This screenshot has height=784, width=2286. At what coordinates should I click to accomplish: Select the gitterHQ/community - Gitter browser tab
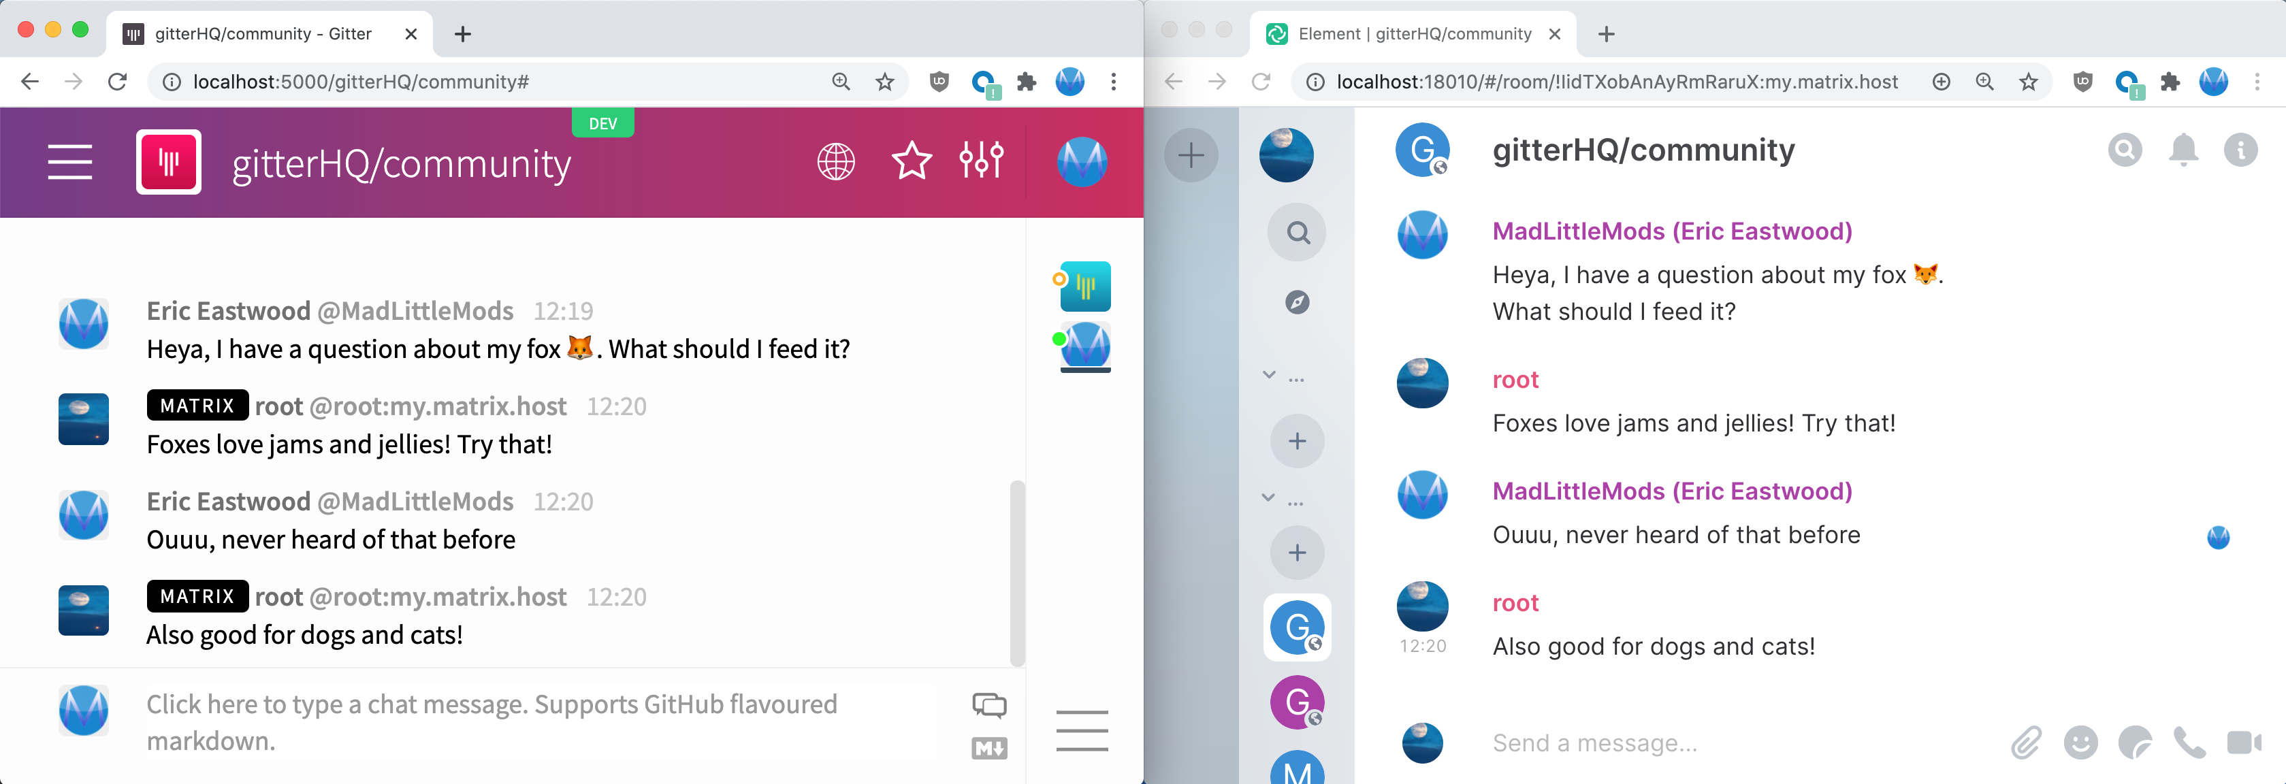263,34
